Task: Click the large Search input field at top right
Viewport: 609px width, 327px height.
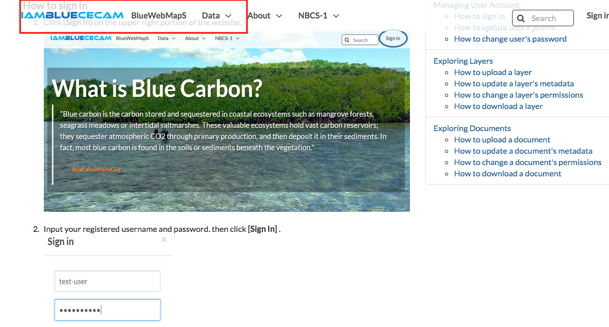Action: [x=542, y=18]
